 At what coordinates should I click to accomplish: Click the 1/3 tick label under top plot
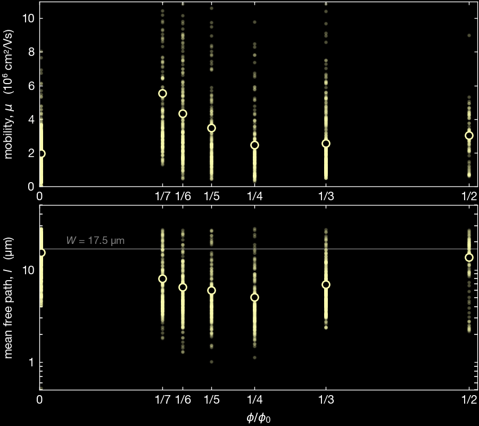pos(326,196)
